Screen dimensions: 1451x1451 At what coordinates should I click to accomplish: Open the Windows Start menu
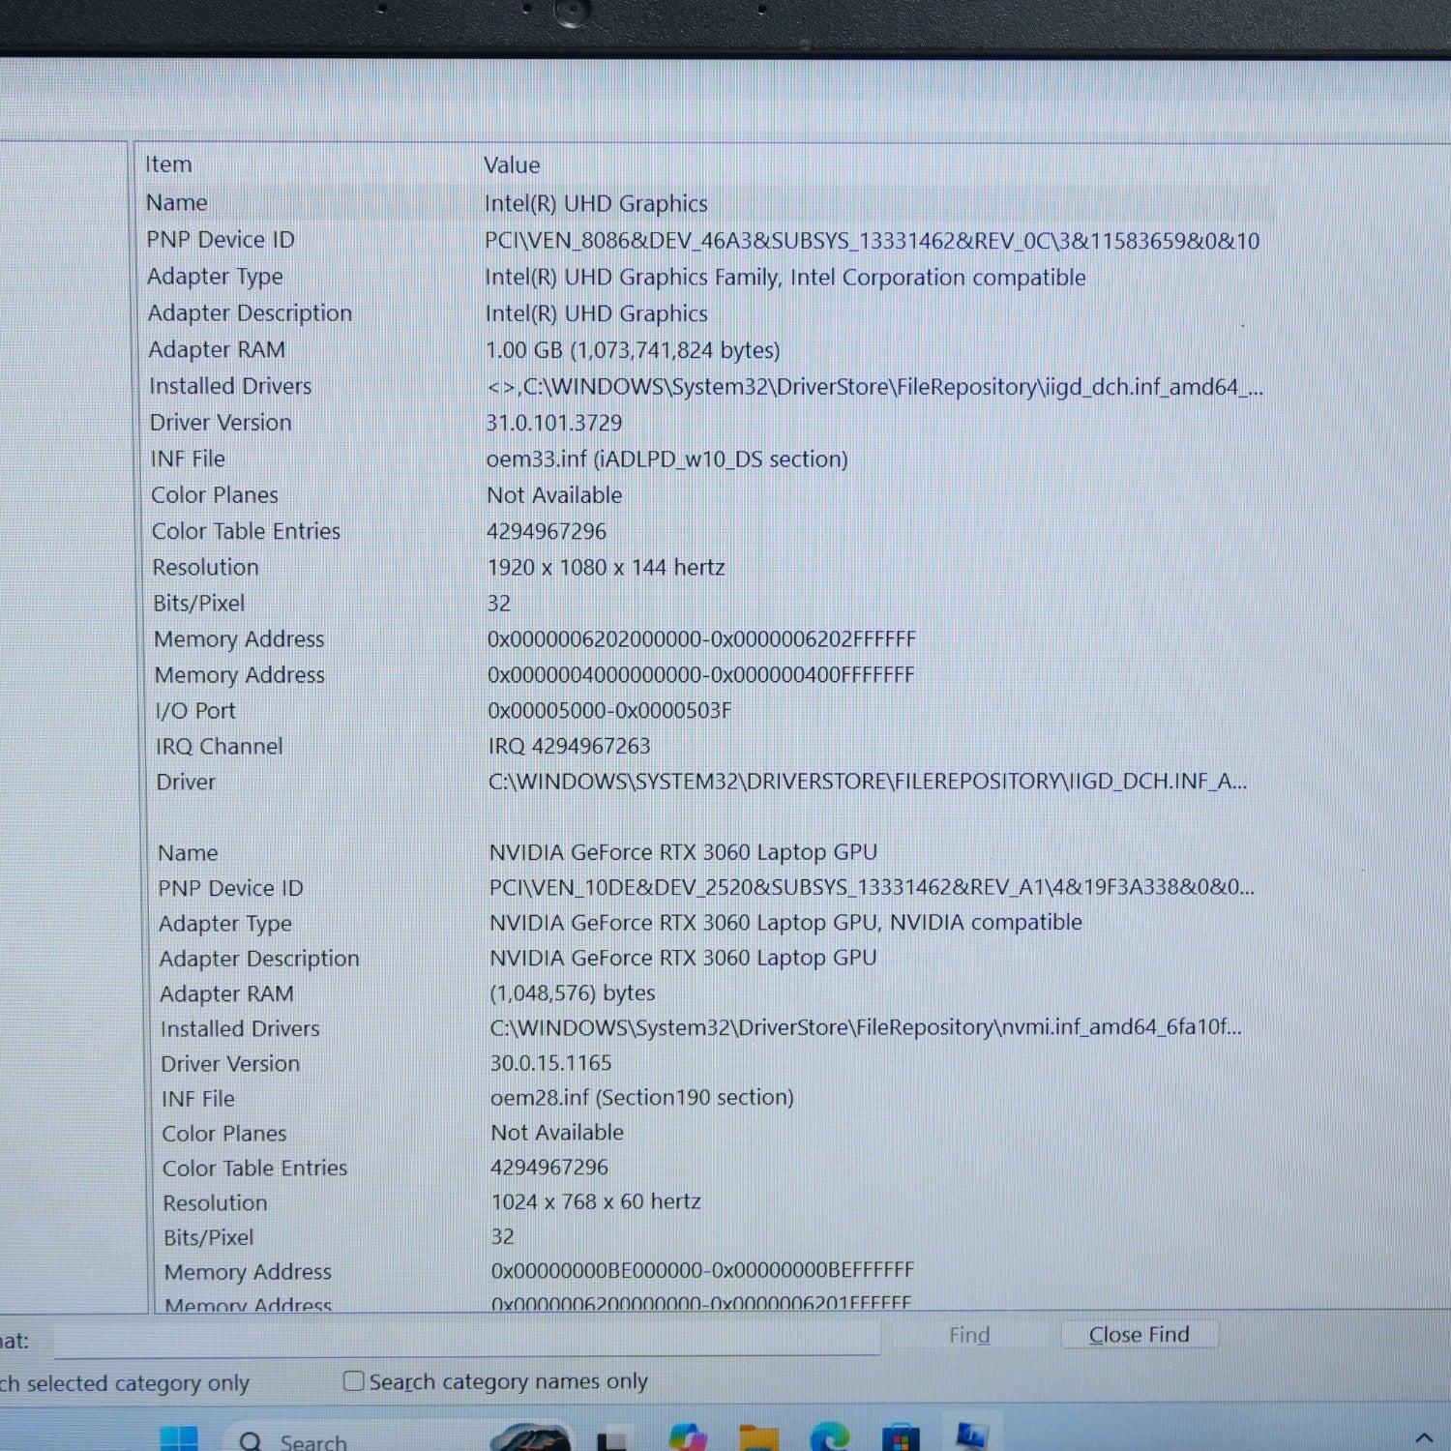[x=179, y=1439]
